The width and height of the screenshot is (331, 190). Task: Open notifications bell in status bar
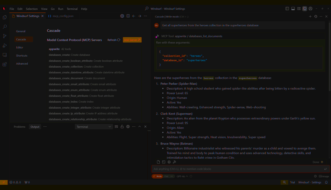[x=326, y=182]
